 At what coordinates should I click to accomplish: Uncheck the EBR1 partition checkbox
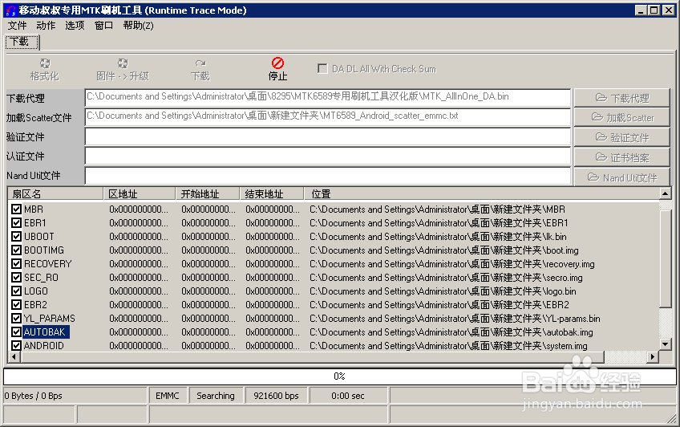point(17,222)
